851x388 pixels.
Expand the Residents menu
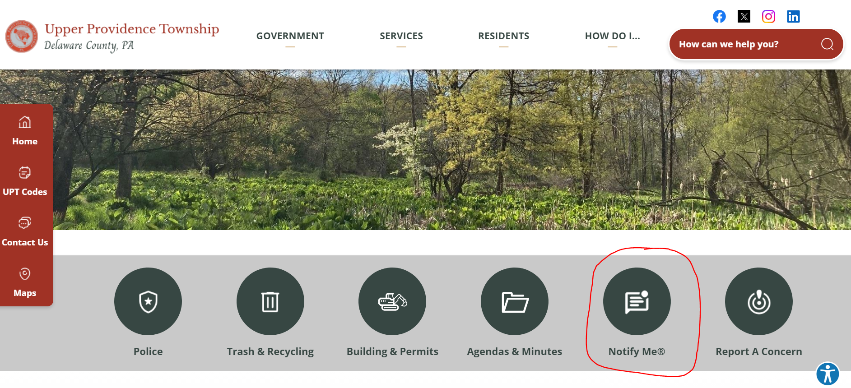tap(504, 36)
